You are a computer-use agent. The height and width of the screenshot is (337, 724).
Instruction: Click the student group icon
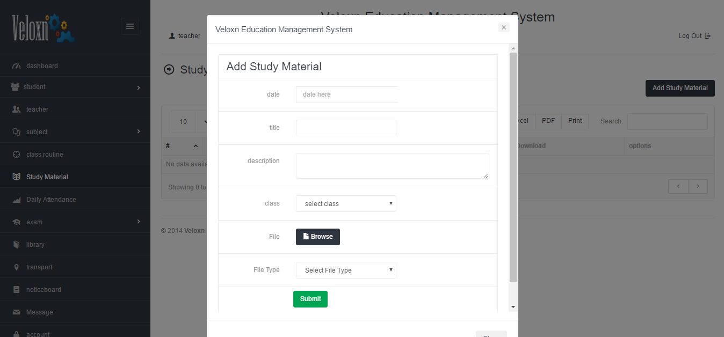click(x=15, y=87)
